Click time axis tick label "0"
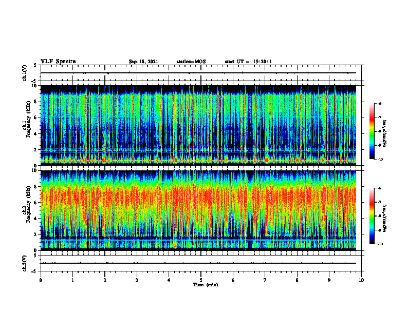This screenshot has width=407, height=314. coord(41,280)
